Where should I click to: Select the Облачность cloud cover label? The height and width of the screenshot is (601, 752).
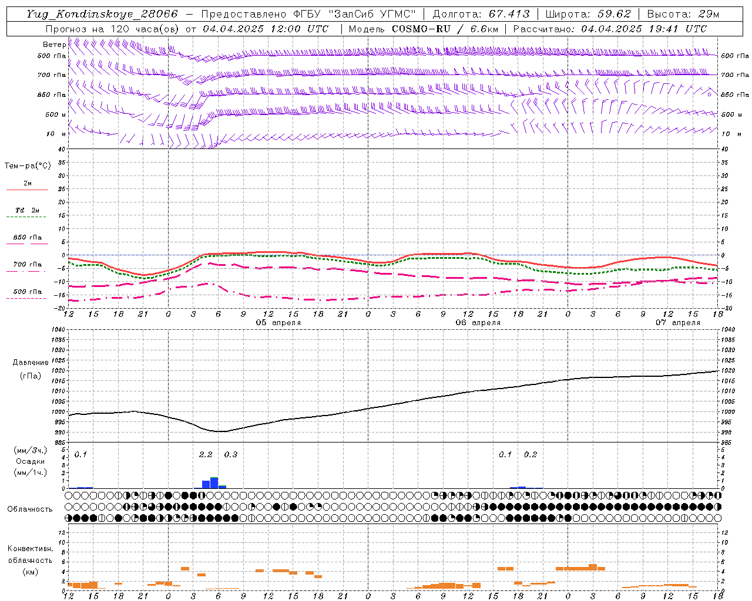pos(30,509)
